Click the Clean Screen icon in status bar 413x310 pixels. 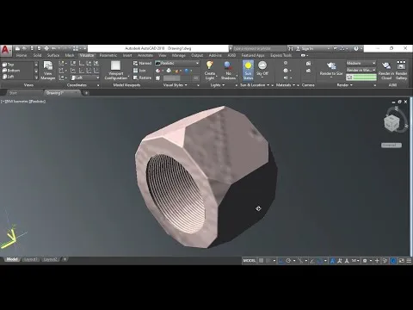[x=402, y=261]
